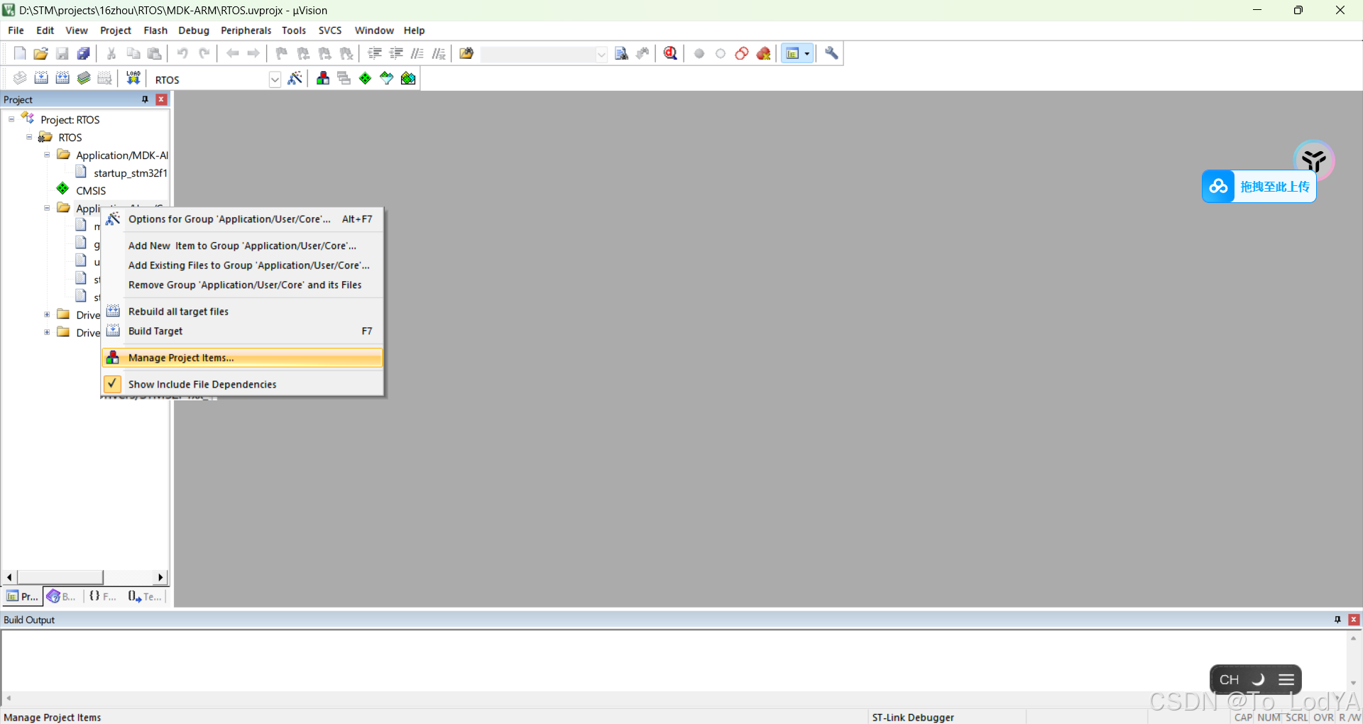Image resolution: width=1363 pixels, height=724 pixels.
Task: Open the input method hamburger menu
Action: click(1286, 679)
